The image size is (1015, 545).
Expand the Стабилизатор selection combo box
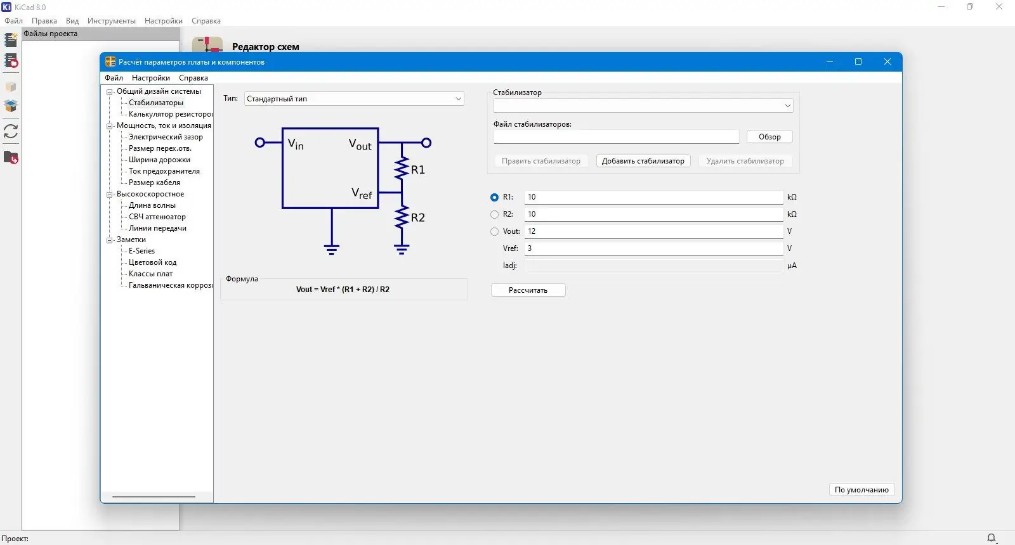tap(643, 106)
